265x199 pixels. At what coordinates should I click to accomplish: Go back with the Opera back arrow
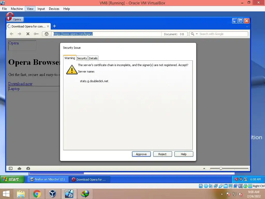click(11, 34)
